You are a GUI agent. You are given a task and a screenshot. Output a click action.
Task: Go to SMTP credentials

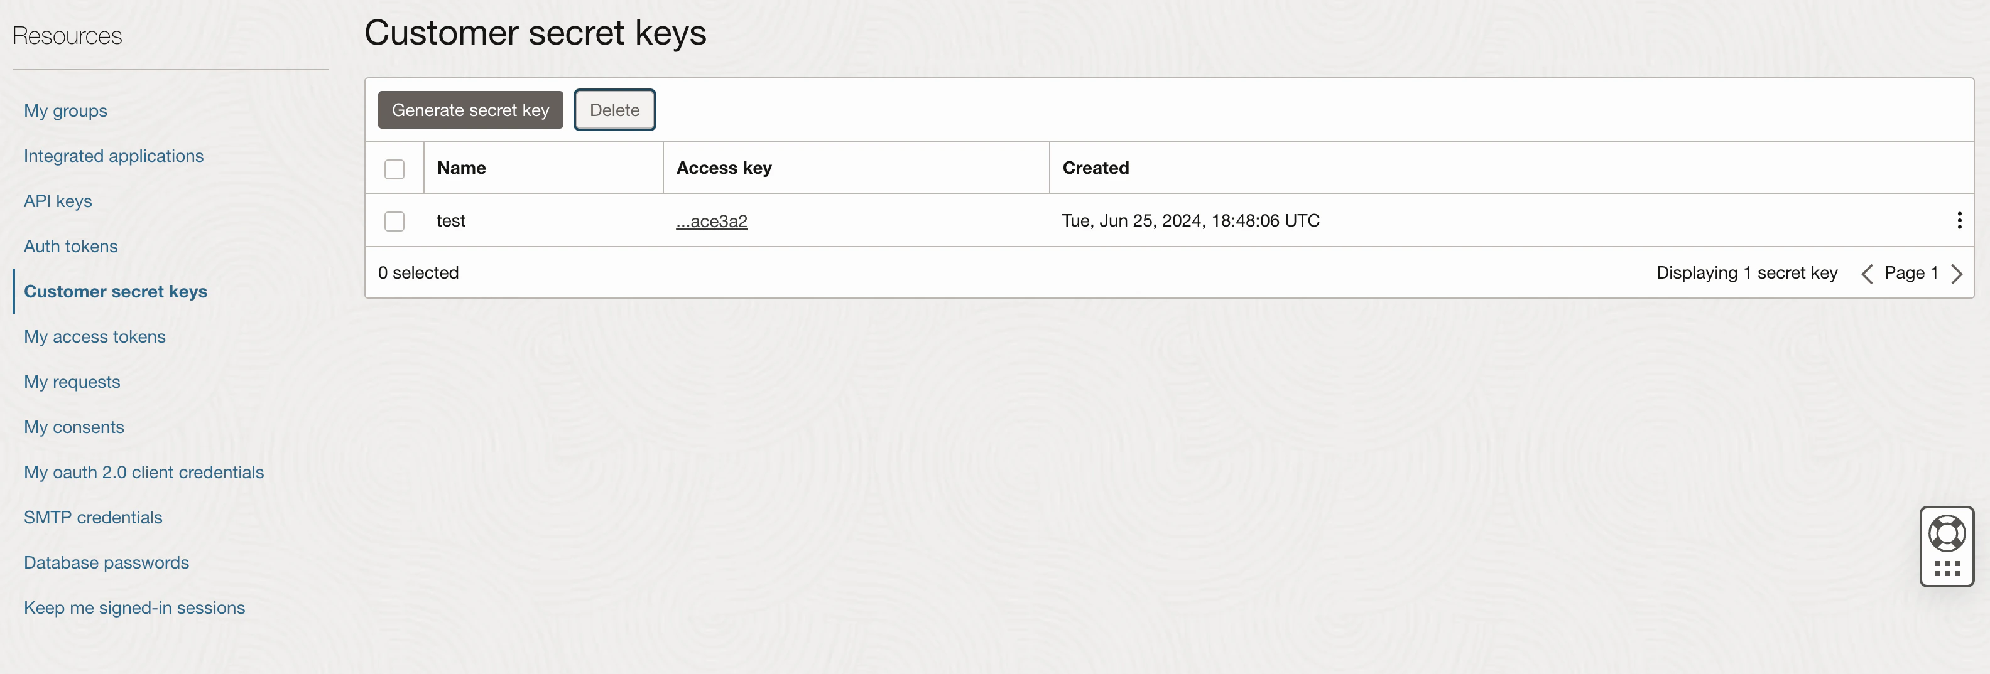(93, 517)
